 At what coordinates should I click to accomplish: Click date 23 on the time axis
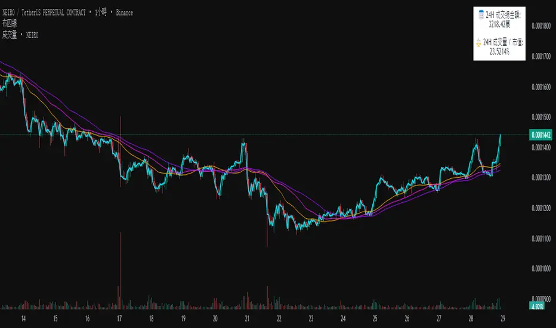tap(311, 319)
